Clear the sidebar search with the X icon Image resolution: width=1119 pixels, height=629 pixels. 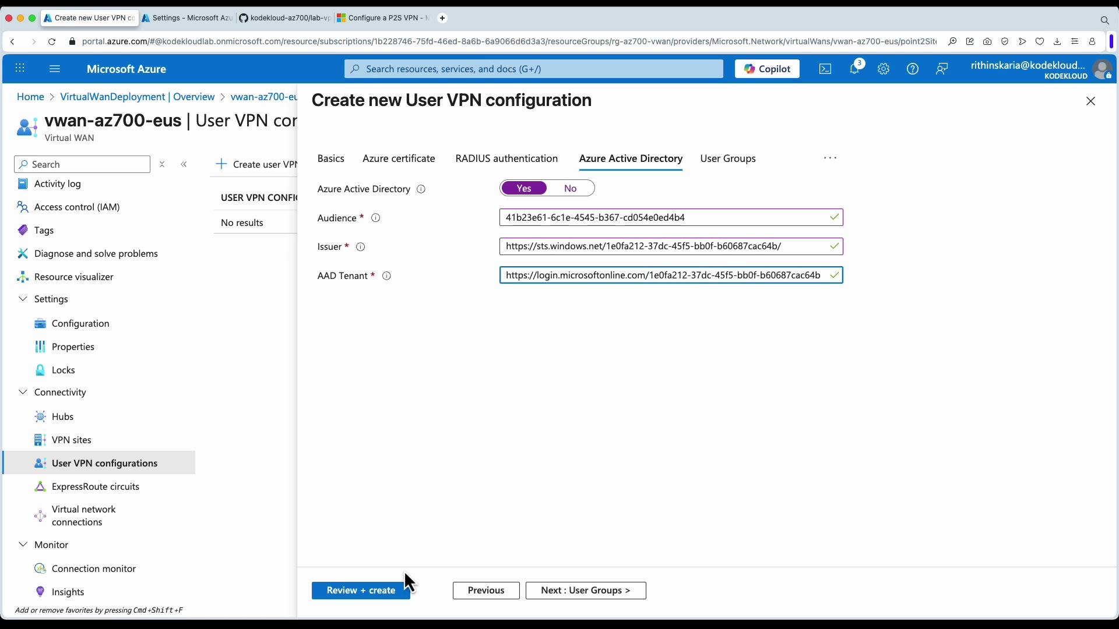163,165
